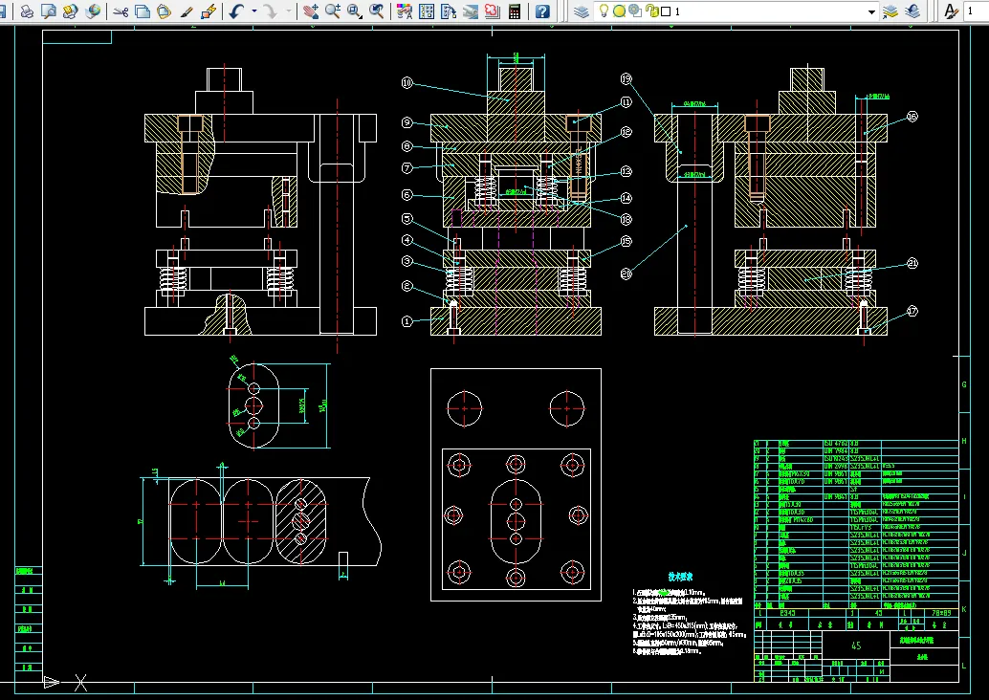
Task: Open the QuickCalc calculator
Action: point(516,11)
